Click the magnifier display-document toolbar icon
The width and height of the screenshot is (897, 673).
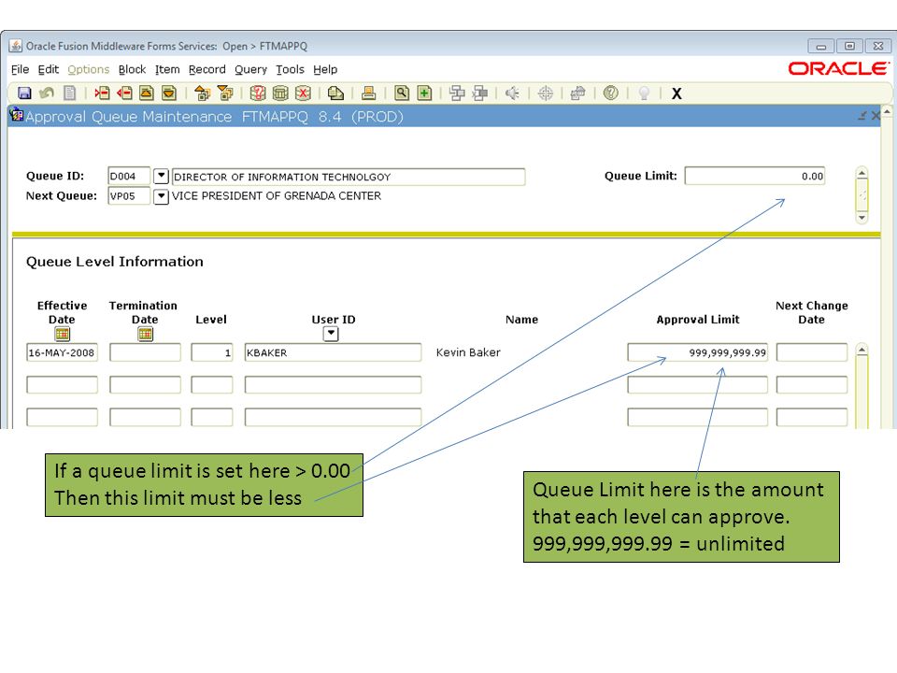point(402,93)
